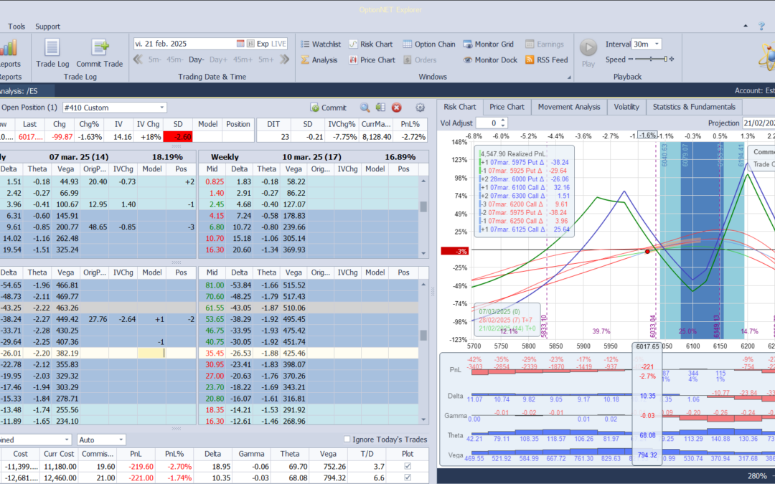The height and width of the screenshot is (484, 775).
Task: Click the red delete position icon
Action: tap(396, 108)
